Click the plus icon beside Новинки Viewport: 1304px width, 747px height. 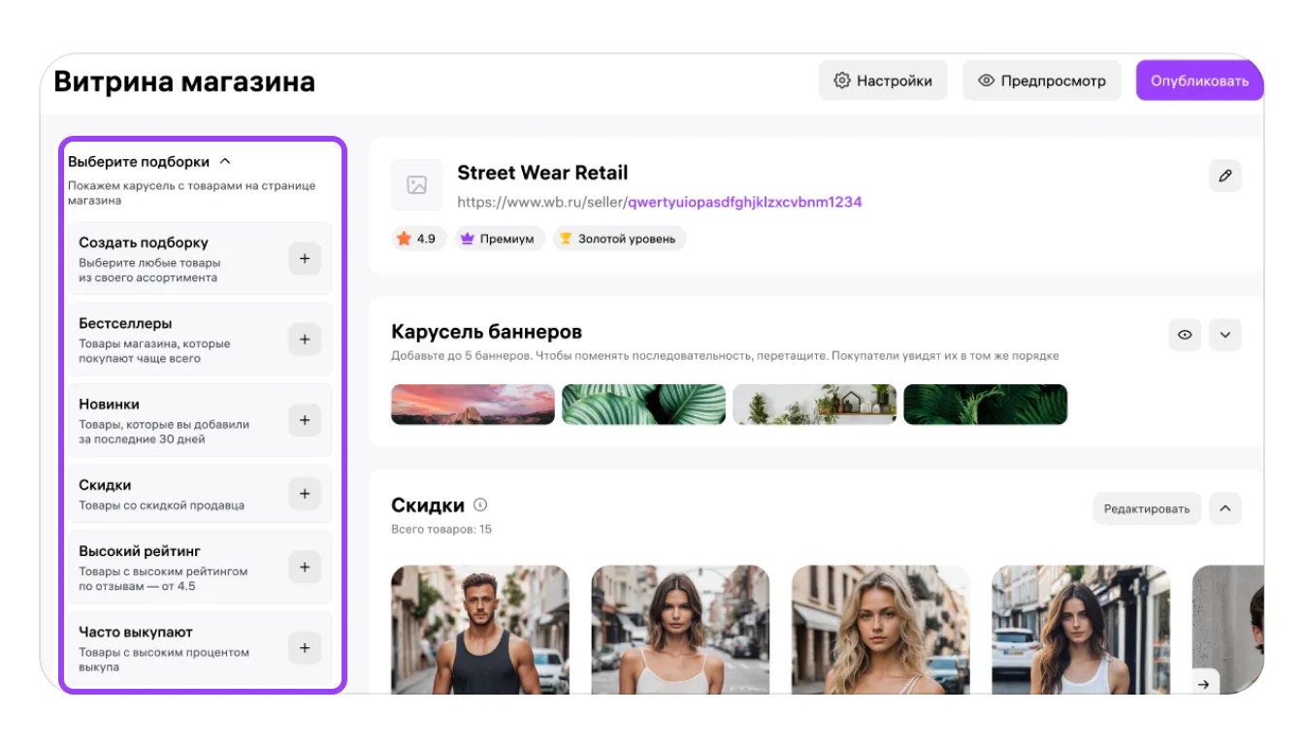click(x=305, y=420)
